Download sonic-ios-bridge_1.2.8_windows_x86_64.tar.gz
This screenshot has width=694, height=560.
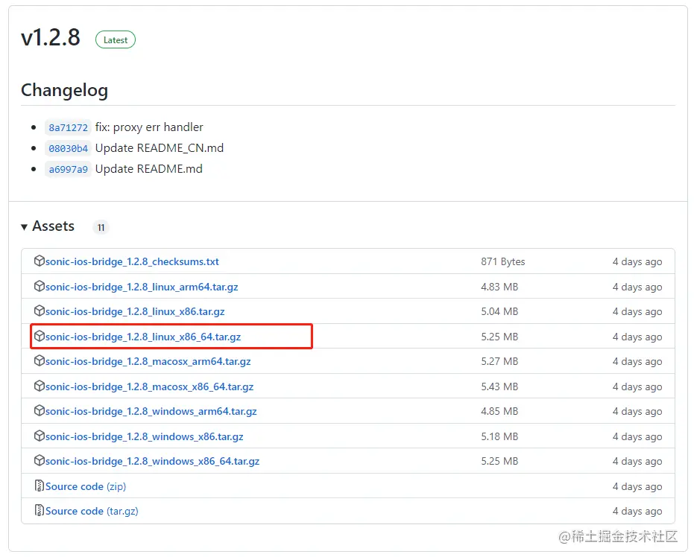point(152,462)
